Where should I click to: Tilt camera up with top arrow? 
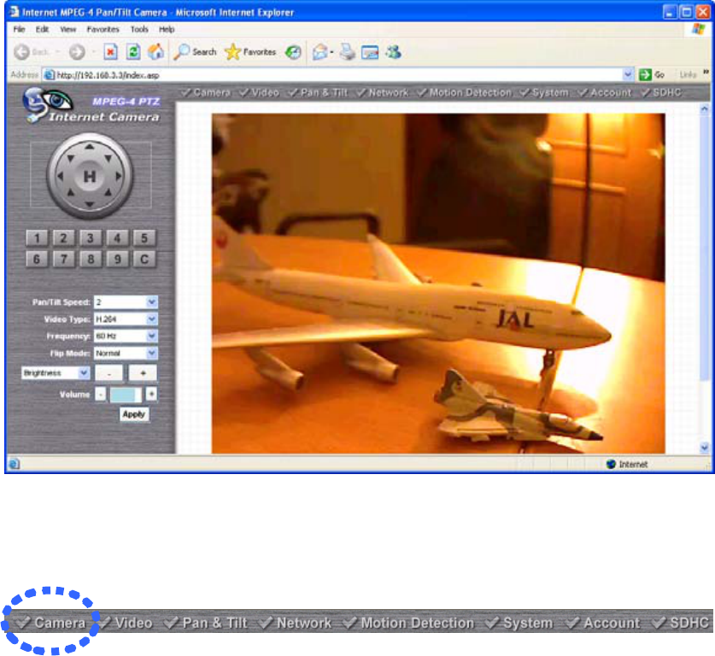pos(90,147)
